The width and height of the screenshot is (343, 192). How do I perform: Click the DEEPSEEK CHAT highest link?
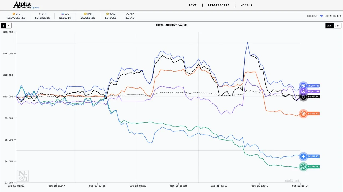333,16
